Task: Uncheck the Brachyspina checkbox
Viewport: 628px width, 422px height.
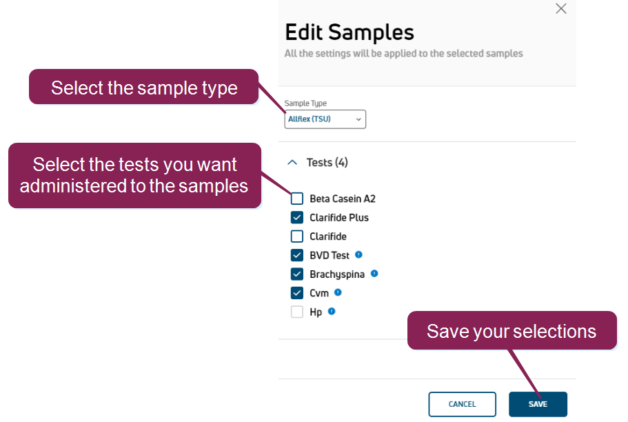Action: (297, 274)
